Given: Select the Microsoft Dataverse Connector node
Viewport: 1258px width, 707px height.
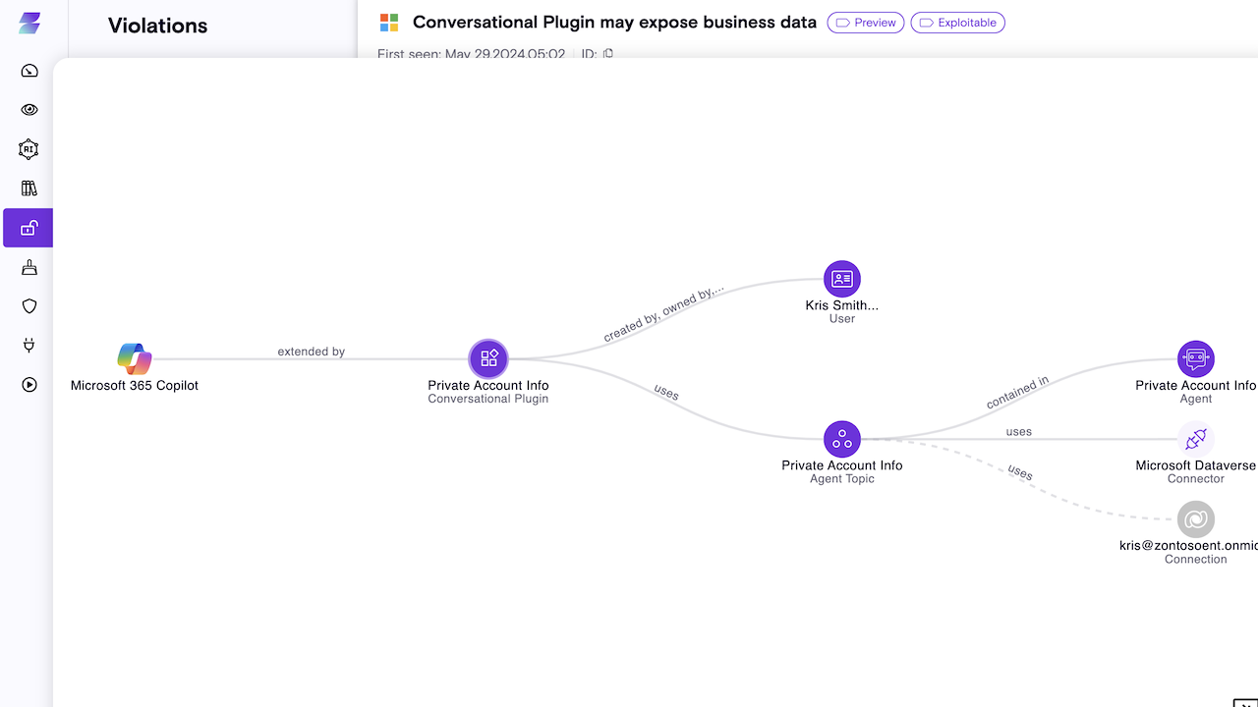Looking at the screenshot, I should tap(1195, 439).
